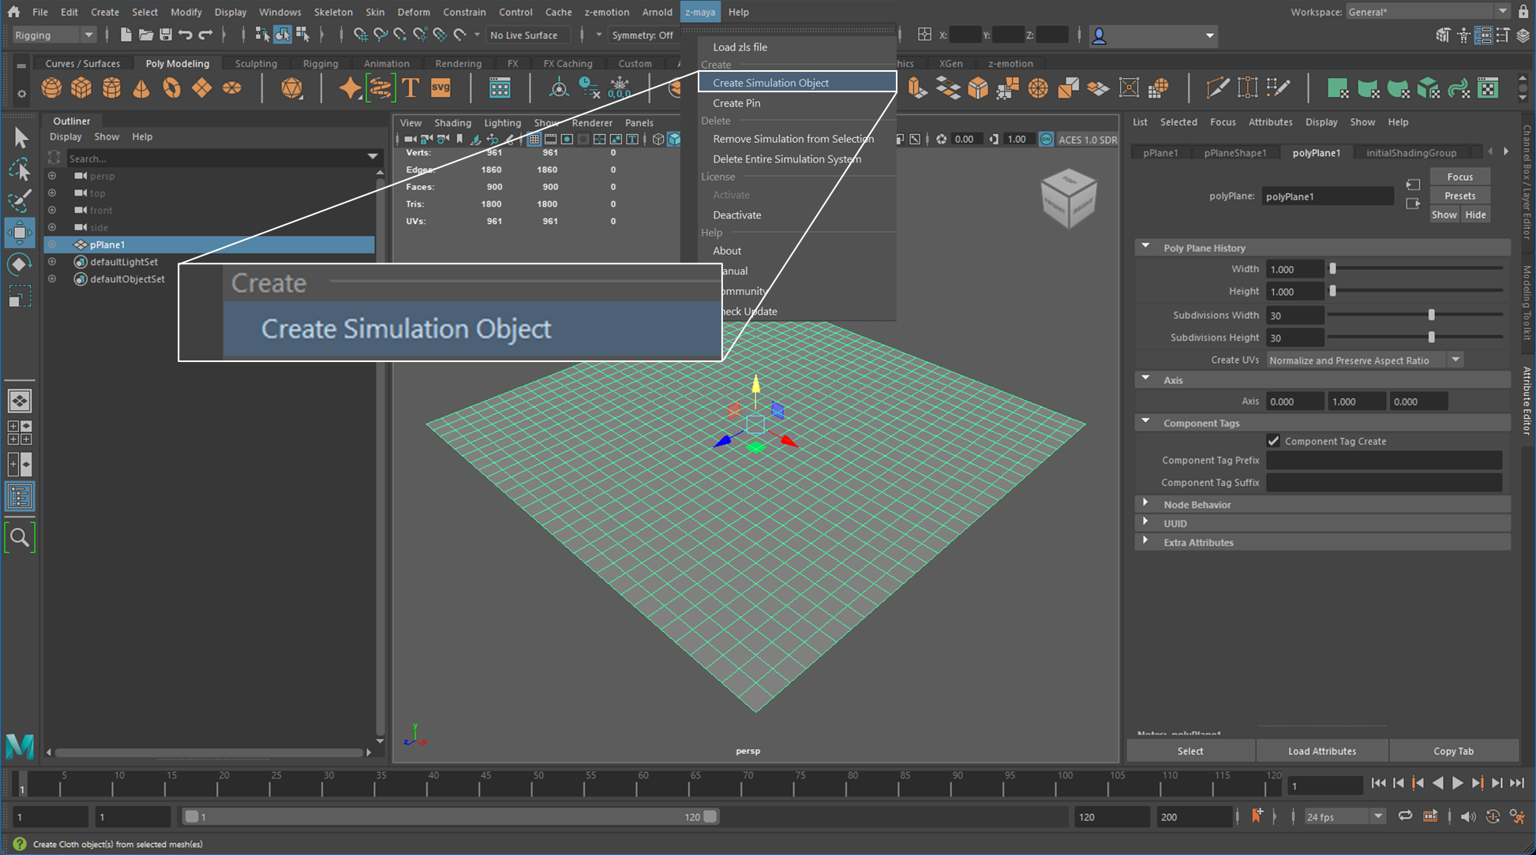Click the Copy Tab button

[x=1453, y=751]
